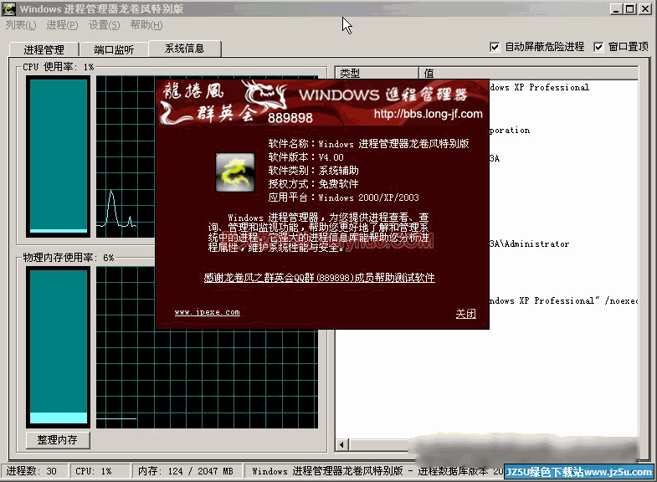The height and width of the screenshot is (482, 657).
Task: Click the dragon application icon in about dialog
Action: [235, 172]
